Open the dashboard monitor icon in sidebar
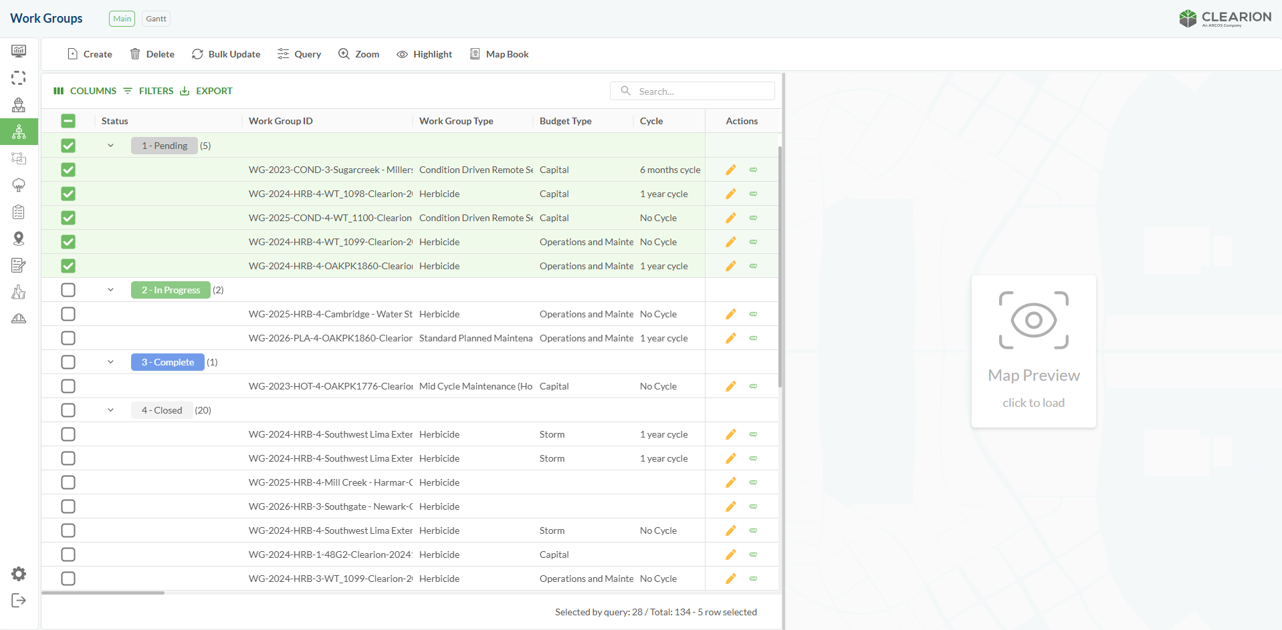The width and height of the screenshot is (1282, 630). pos(19,51)
